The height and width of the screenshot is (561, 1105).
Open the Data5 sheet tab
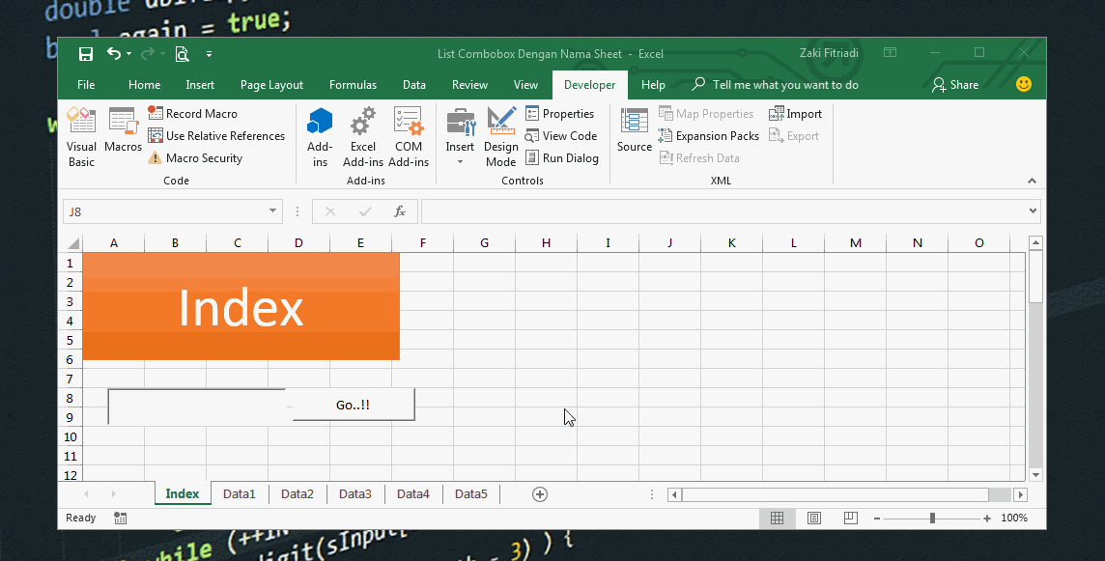coord(470,493)
